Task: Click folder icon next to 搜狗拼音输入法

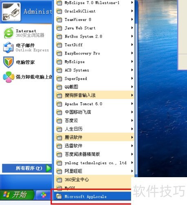Action: 59,95
